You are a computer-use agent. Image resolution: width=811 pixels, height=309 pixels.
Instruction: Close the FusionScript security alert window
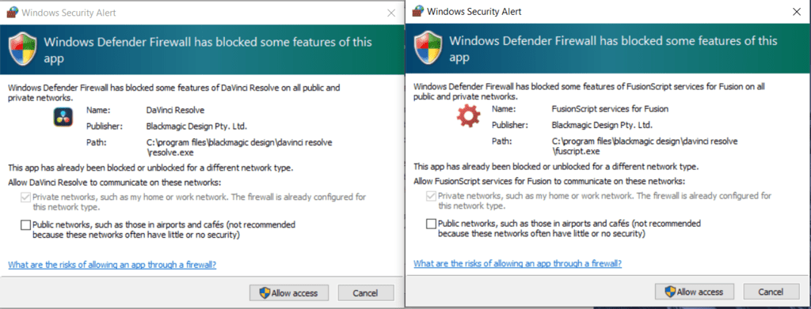[x=797, y=11]
